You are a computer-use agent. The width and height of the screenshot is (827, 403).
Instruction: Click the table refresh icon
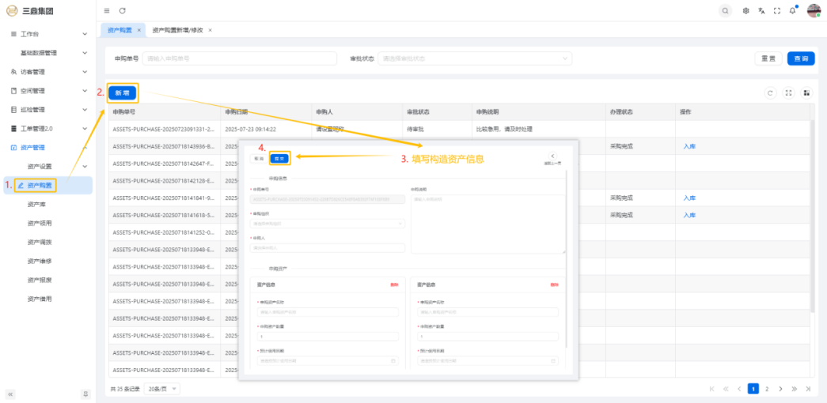pos(770,92)
